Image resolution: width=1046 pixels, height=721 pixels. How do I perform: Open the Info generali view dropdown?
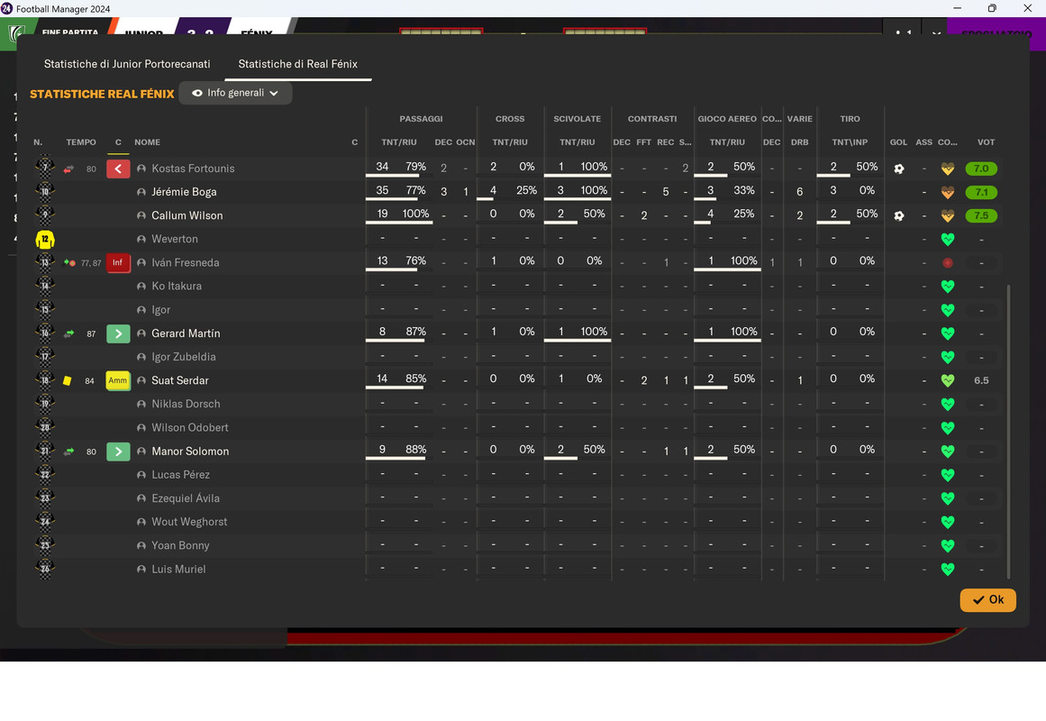click(235, 93)
